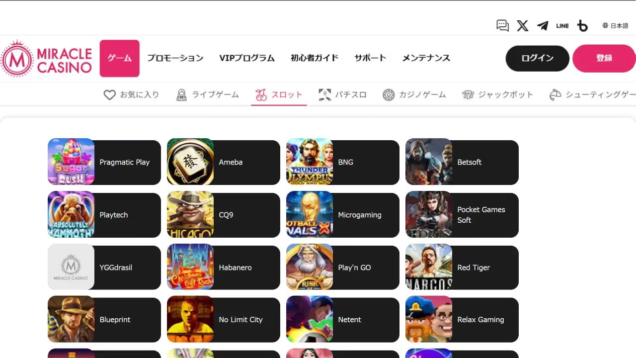The height and width of the screenshot is (358, 636).
Task: Click the chat bubble icon at the top
Action: pos(502,25)
